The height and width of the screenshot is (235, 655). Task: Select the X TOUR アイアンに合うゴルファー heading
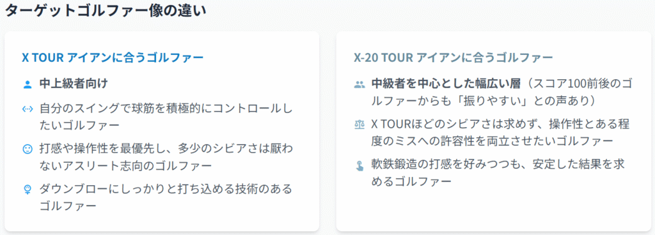pyautogui.click(x=113, y=58)
